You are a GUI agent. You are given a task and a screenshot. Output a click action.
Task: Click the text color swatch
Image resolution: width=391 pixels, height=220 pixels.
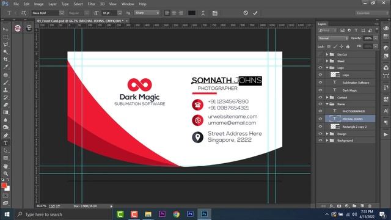coord(191,13)
